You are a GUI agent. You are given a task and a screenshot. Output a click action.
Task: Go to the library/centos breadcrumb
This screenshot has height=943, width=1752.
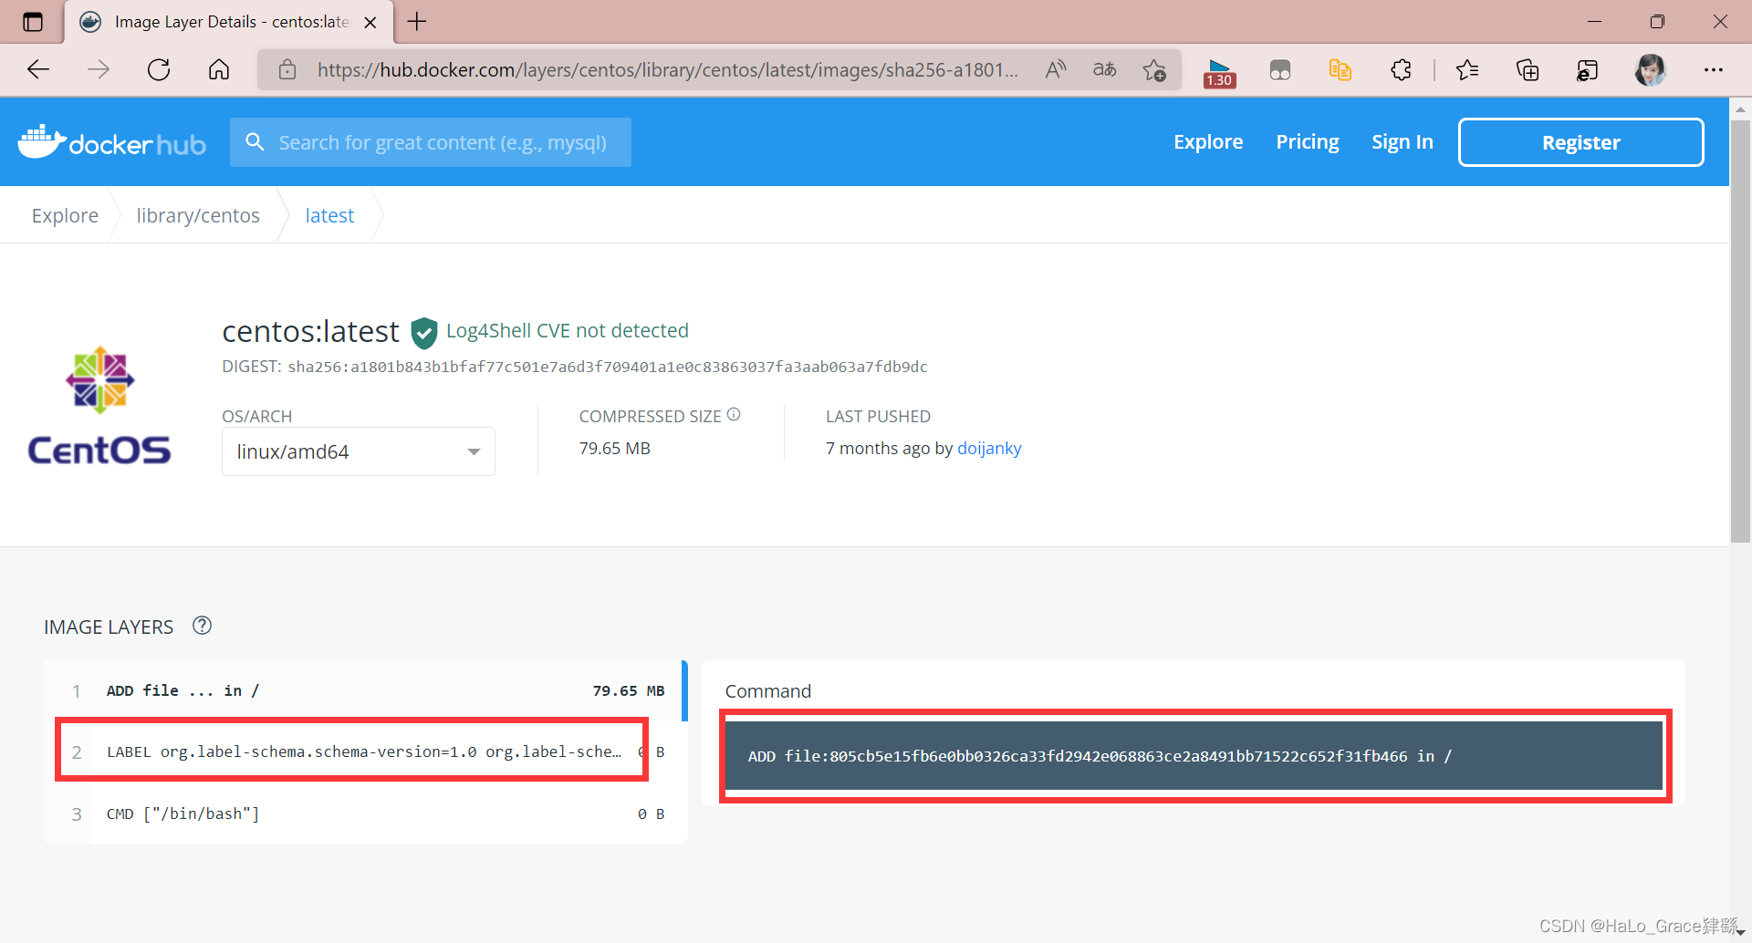[x=198, y=215]
